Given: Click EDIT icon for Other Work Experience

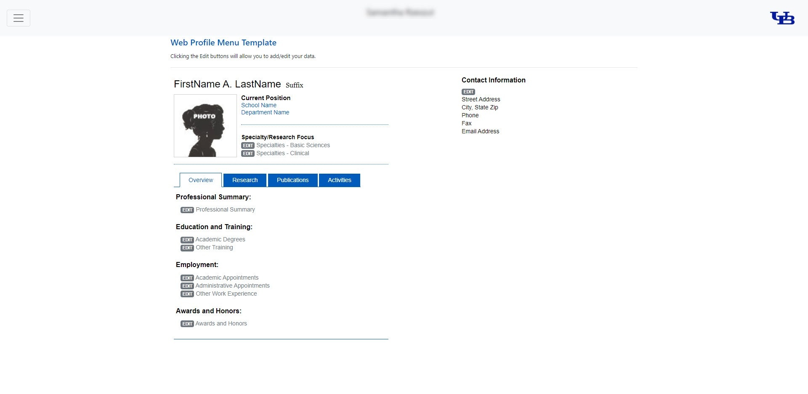Looking at the screenshot, I should tap(187, 294).
